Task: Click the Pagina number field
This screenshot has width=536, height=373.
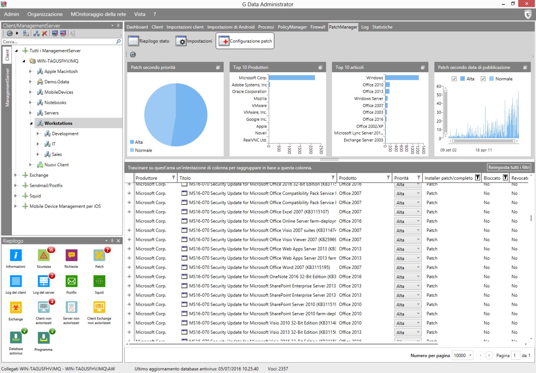Action: click(516, 355)
